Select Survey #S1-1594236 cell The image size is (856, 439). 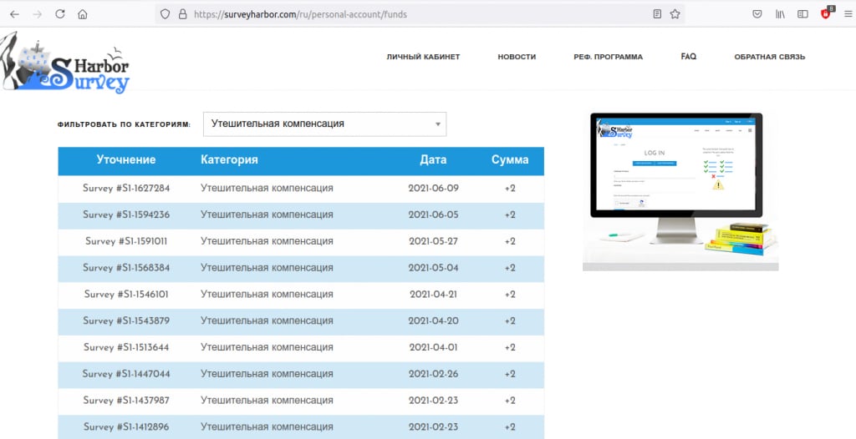tap(126, 214)
